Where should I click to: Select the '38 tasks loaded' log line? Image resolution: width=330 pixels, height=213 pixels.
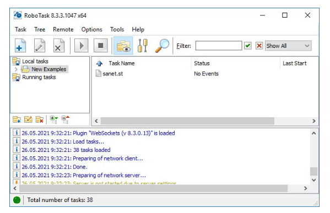pyautogui.click(x=66, y=150)
